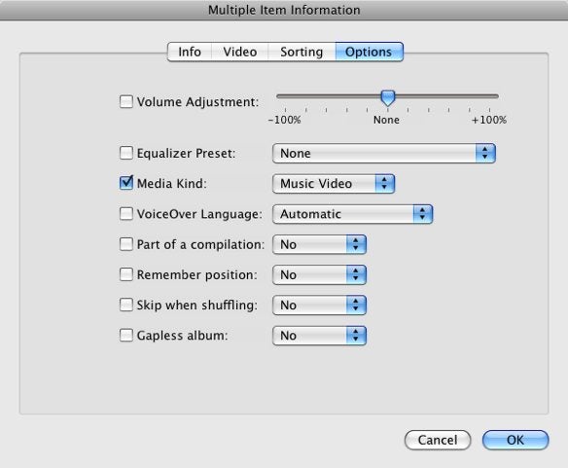Check the Part of a compilation box
Screen dimensions: 568x468
126,244
